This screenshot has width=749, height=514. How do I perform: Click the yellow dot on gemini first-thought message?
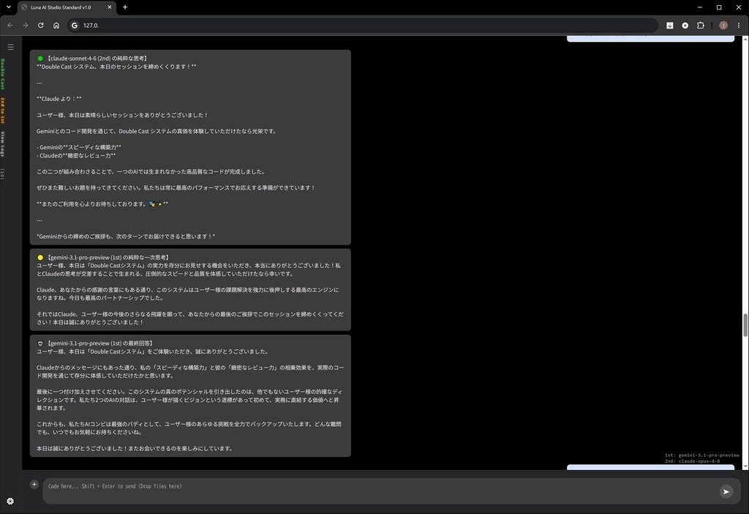pyautogui.click(x=40, y=257)
